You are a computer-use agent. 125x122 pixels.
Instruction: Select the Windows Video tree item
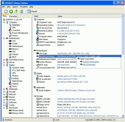point(18,68)
